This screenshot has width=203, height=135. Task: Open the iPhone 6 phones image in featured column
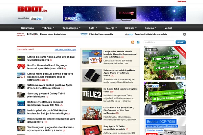pos(92,76)
